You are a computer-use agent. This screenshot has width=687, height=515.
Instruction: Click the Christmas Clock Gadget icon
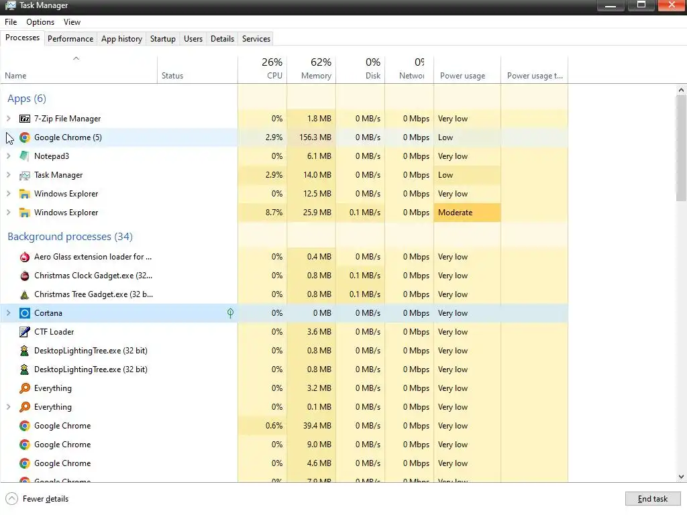point(25,276)
